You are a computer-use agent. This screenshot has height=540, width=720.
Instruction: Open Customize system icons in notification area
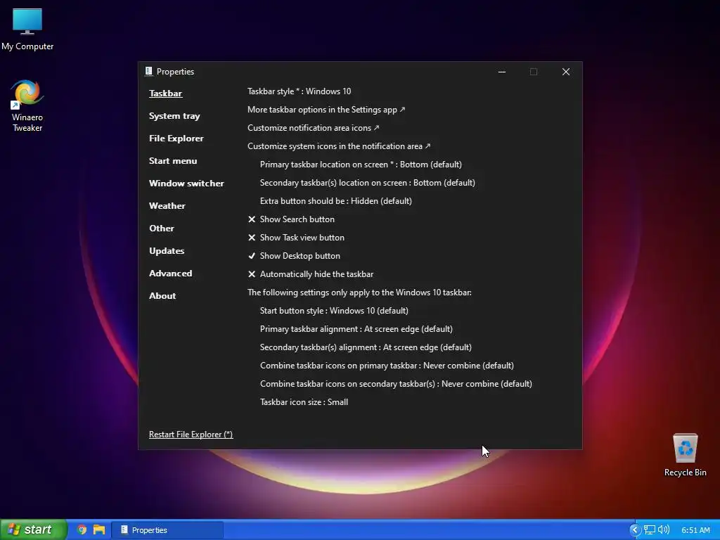tap(339, 146)
